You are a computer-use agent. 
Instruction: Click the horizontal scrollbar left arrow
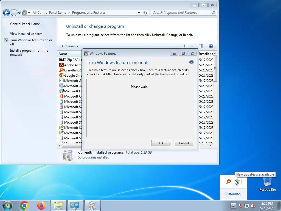pos(59,146)
